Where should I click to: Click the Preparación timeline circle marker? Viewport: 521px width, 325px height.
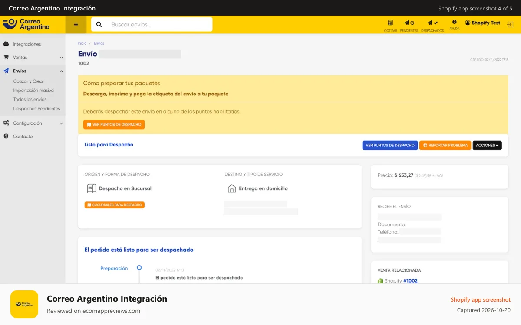coord(139,268)
